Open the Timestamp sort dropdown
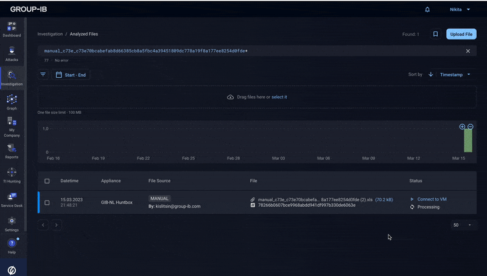Image resolution: width=487 pixels, height=276 pixels. (x=455, y=74)
